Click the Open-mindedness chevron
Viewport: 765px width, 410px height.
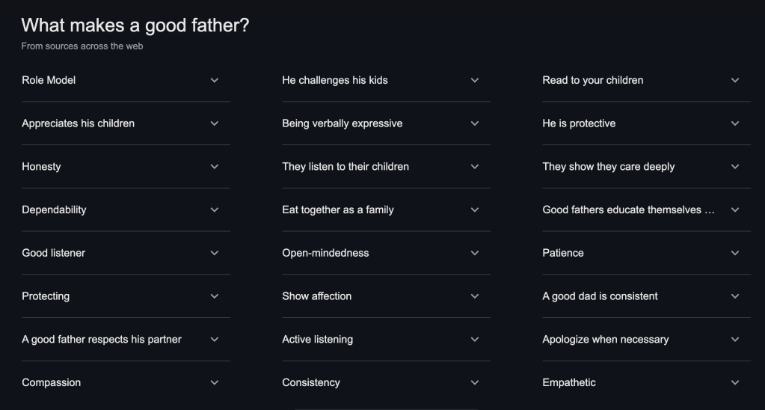click(x=475, y=253)
